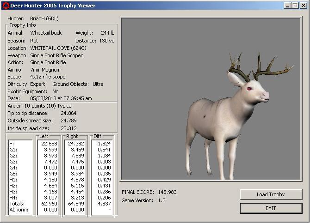Click Exotic Equipment value No
This screenshot has width=310, height=223.
point(56,91)
